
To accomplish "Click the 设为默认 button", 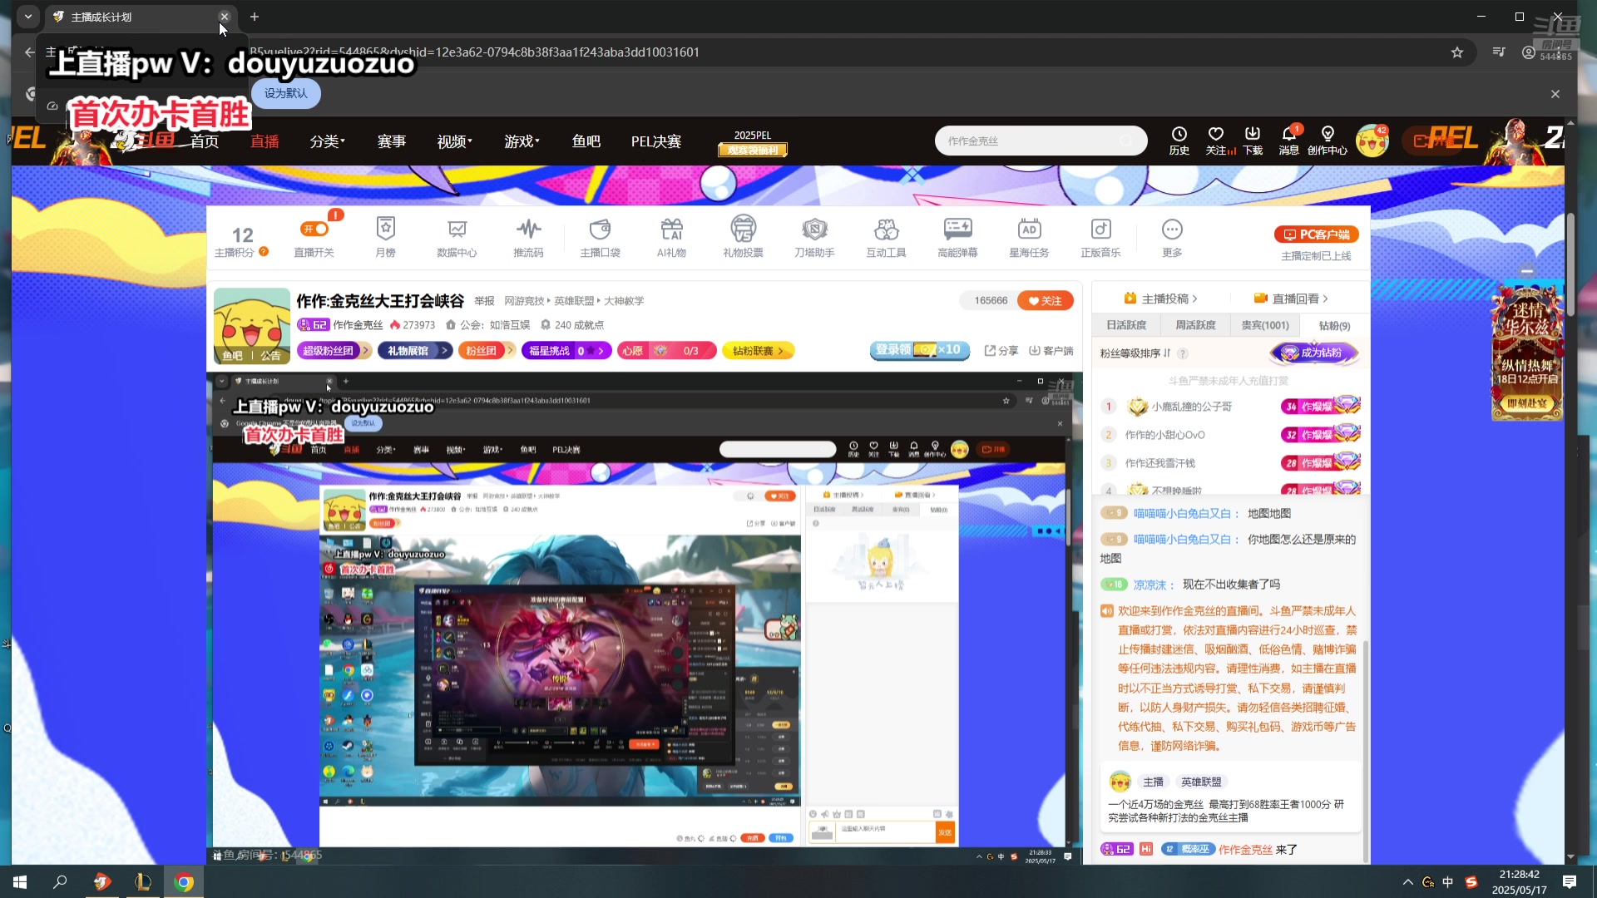I will [x=286, y=93].
